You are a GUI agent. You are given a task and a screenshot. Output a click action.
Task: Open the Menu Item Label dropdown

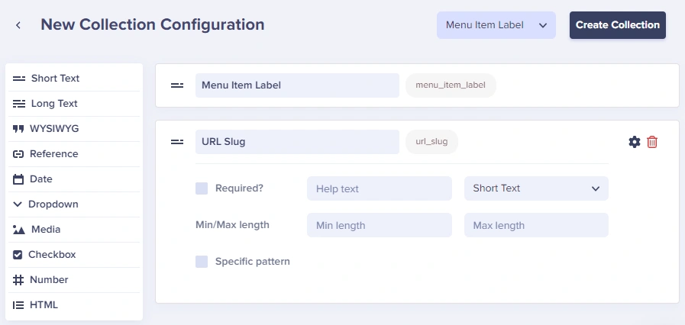[496, 25]
